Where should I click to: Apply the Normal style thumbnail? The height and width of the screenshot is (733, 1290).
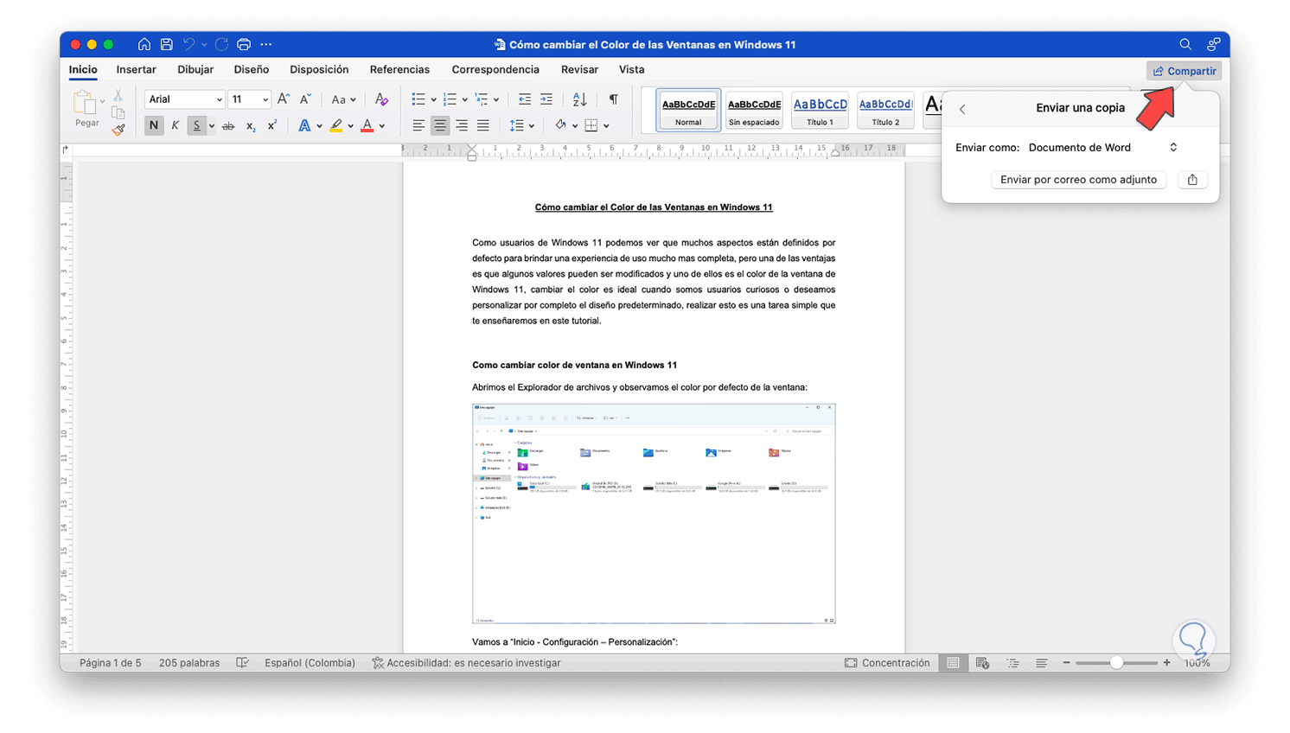pos(688,111)
